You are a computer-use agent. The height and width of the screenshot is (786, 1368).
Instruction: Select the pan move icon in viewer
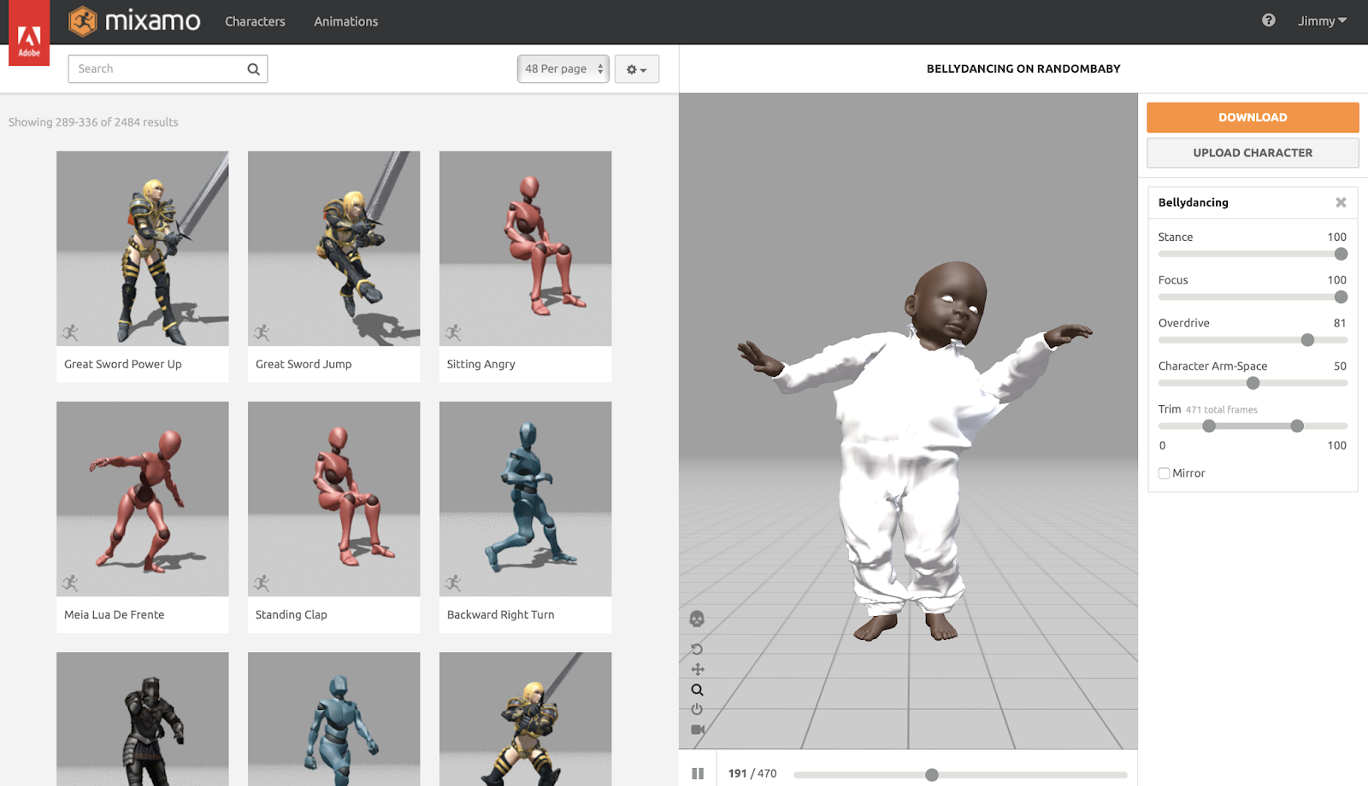pos(698,669)
